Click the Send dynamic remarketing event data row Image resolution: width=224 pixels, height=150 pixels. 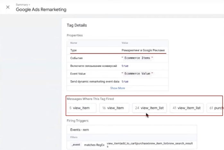[x=95, y=81]
